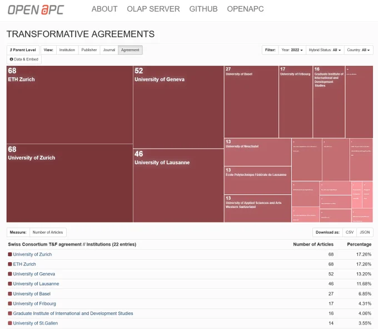Open the OPENAPC menu item

(x=245, y=9)
